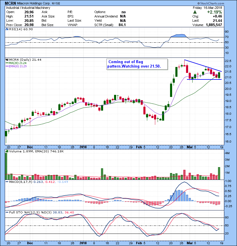Click the VWAP: label
237x246 pixels.
pos(73,25)
